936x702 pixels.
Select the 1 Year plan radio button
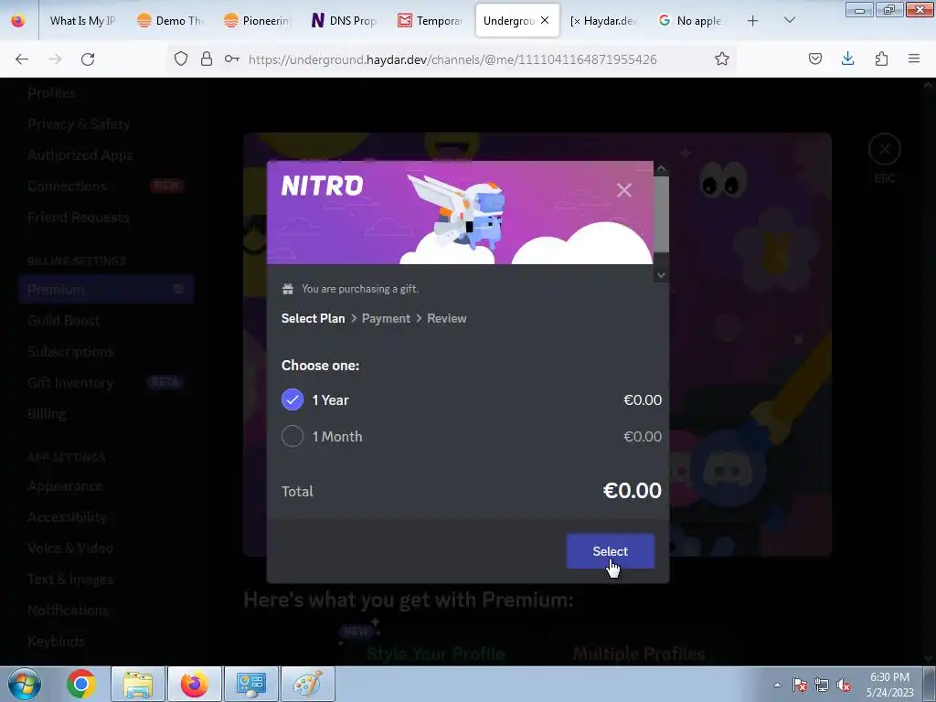[292, 400]
